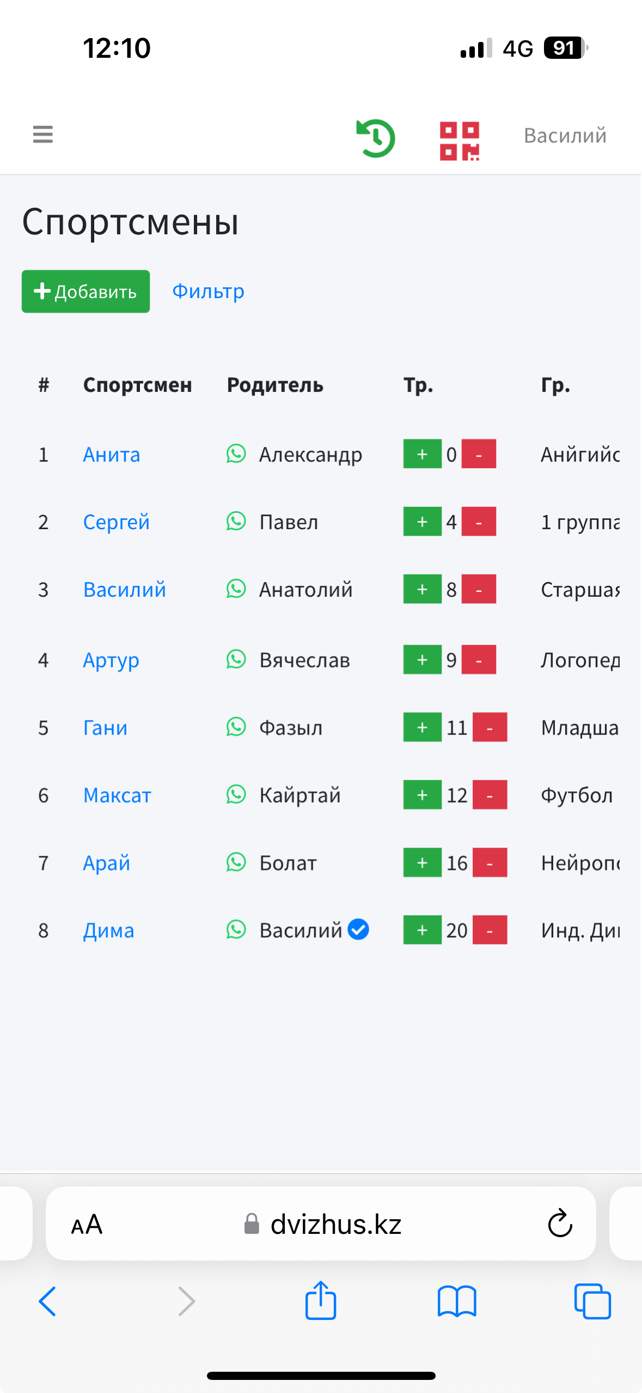Reload the dvizhus.kz page
642x1393 pixels.
[x=560, y=1224]
